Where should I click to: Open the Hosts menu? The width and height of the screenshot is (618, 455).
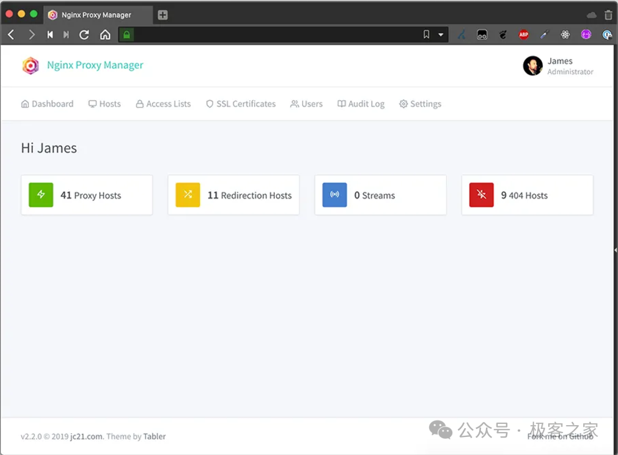[105, 104]
